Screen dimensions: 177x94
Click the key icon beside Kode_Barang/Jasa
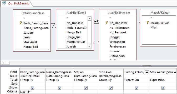pos(21,23)
